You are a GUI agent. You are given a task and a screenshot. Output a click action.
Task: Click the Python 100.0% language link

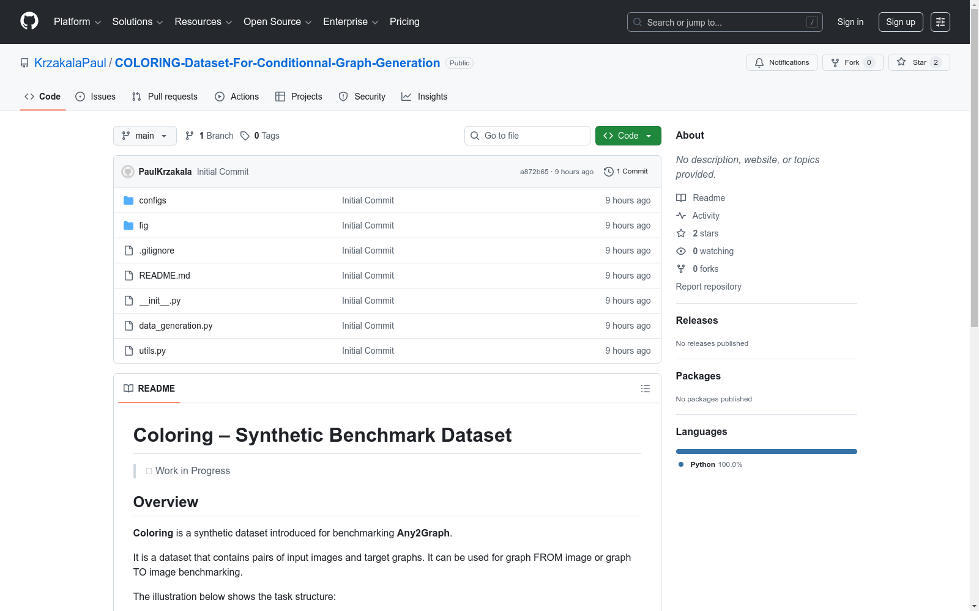click(x=710, y=464)
